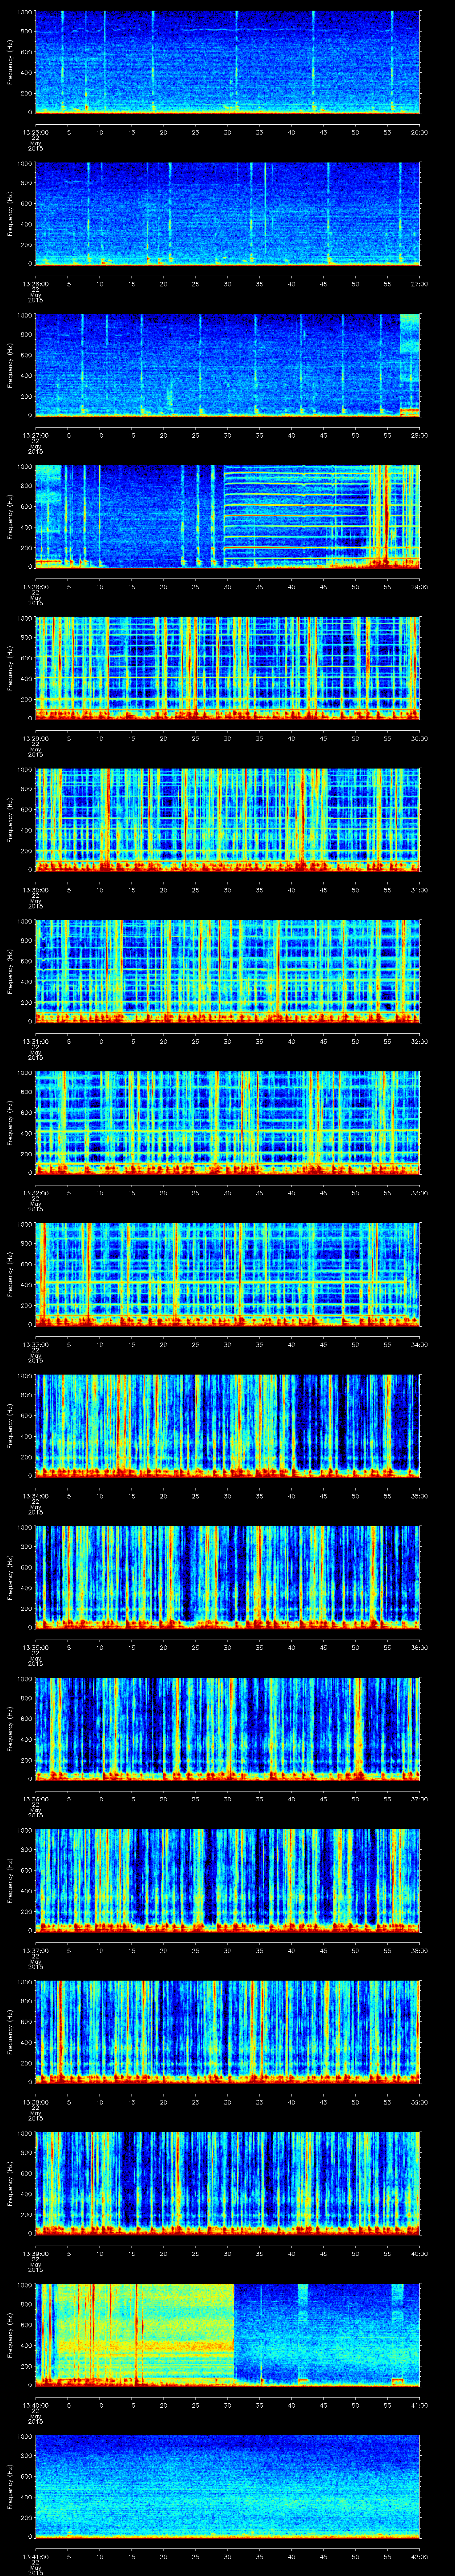
Task: Click the 38:00 end time label
Action: click(x=420, y=1950)
